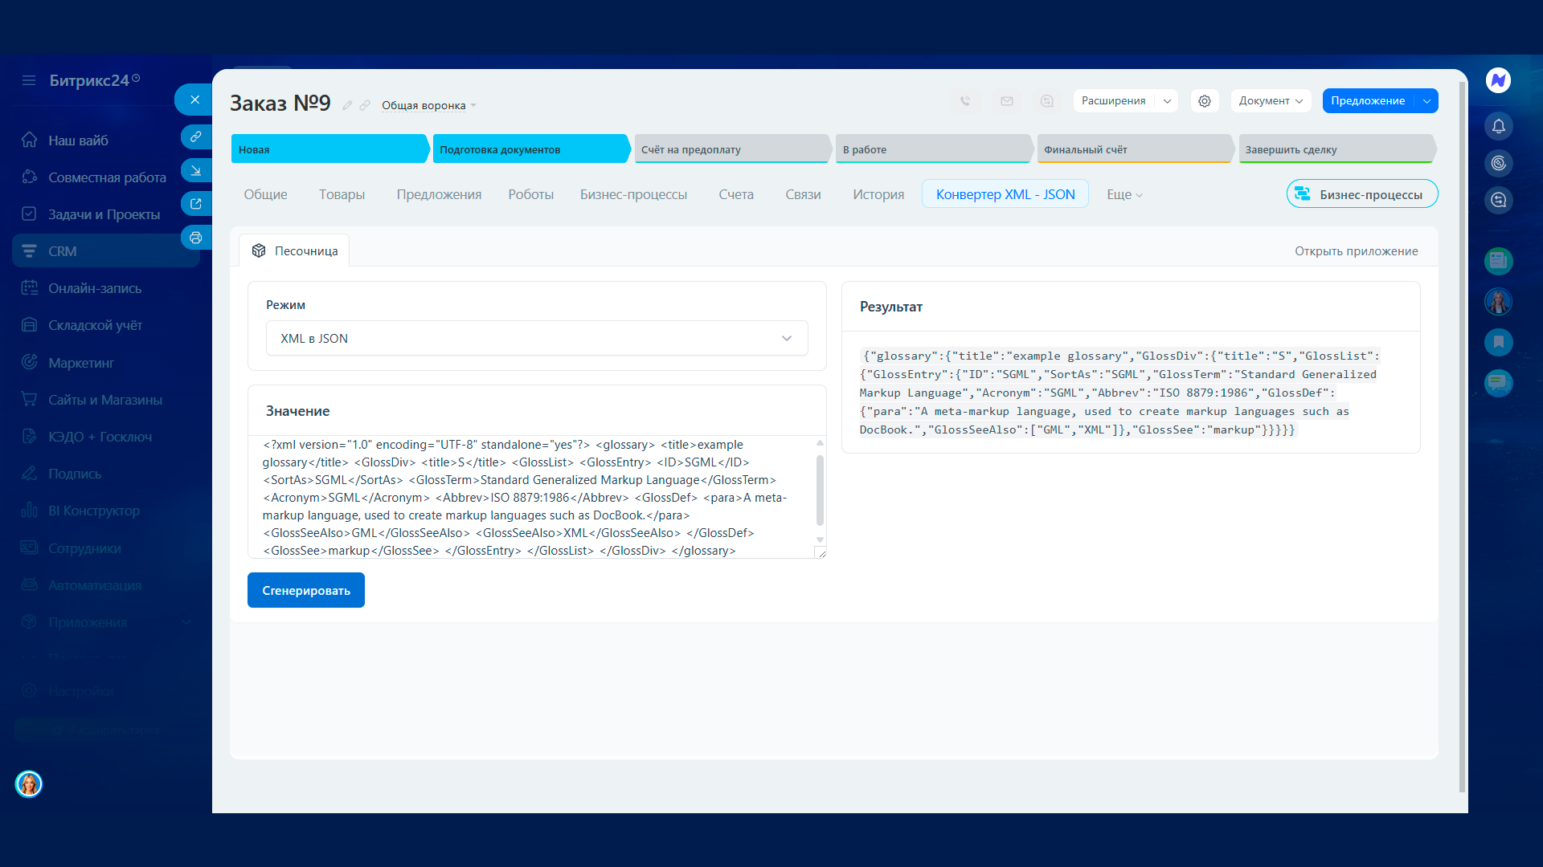Open deal settings gear icon
Screen dimensions: 1543x867
pyautogui.click(x=1204, y=101)
